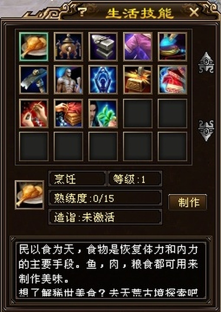Screen dimensions: 221x312
Task: Select the blue meditation figure skill icon
Action: 103,80
